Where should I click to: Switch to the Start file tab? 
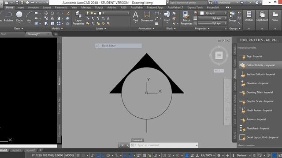[x=4, y=34]
